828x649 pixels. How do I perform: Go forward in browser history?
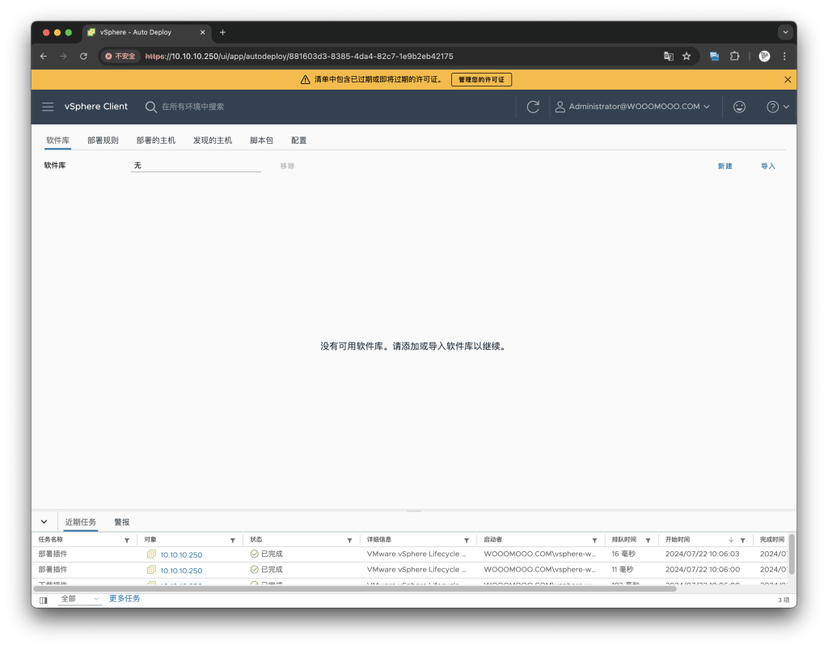[x=63, y=56]
